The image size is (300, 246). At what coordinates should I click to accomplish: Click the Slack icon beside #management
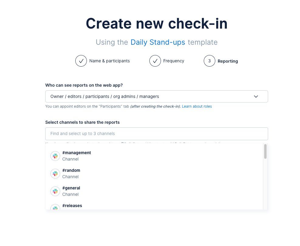tap(55, 156)
